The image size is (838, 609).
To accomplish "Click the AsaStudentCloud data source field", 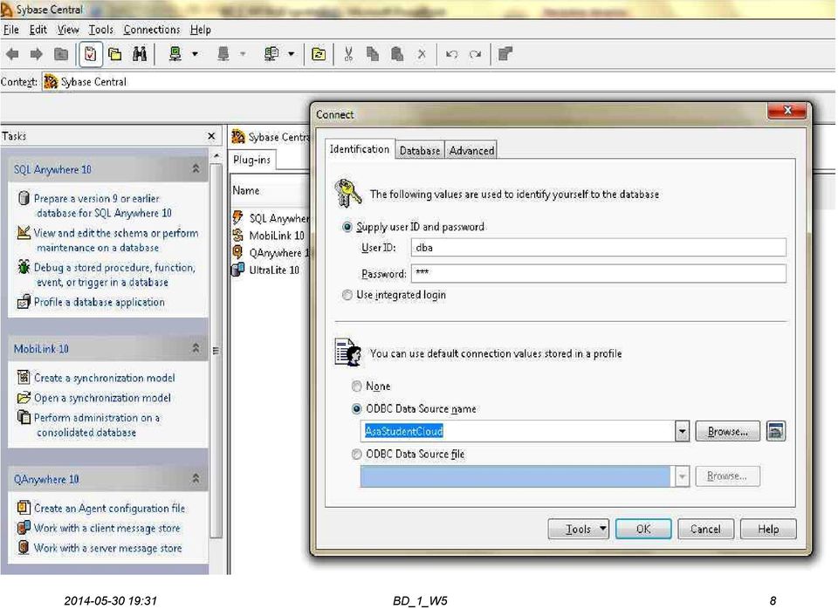I will pyautogui.click(x=518, y=431).
